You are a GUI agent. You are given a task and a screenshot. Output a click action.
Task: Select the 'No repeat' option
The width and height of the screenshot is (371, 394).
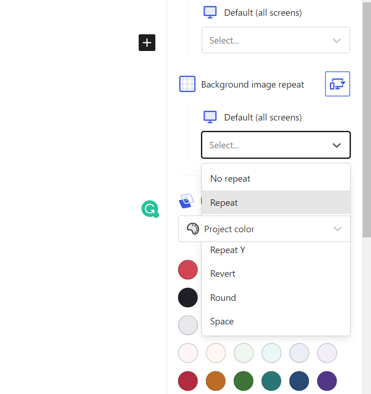pyautogui.click(x=230, y=178)
